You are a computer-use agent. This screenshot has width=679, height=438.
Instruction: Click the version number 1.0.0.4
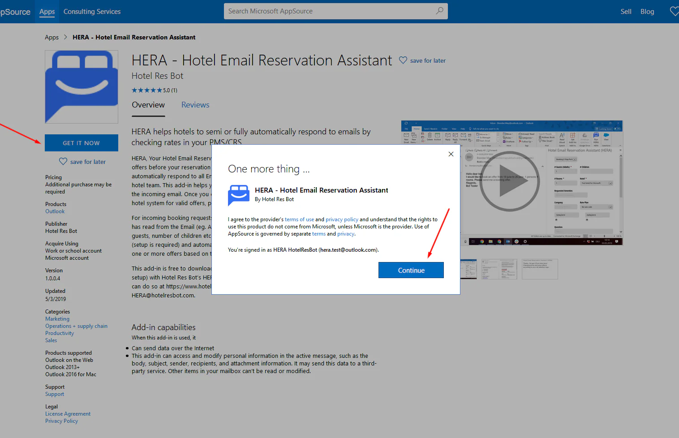(52, 279)
